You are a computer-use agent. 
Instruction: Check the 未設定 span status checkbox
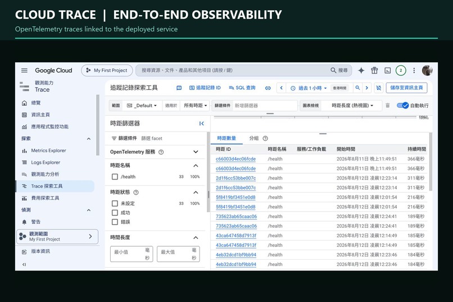point(115,204)
